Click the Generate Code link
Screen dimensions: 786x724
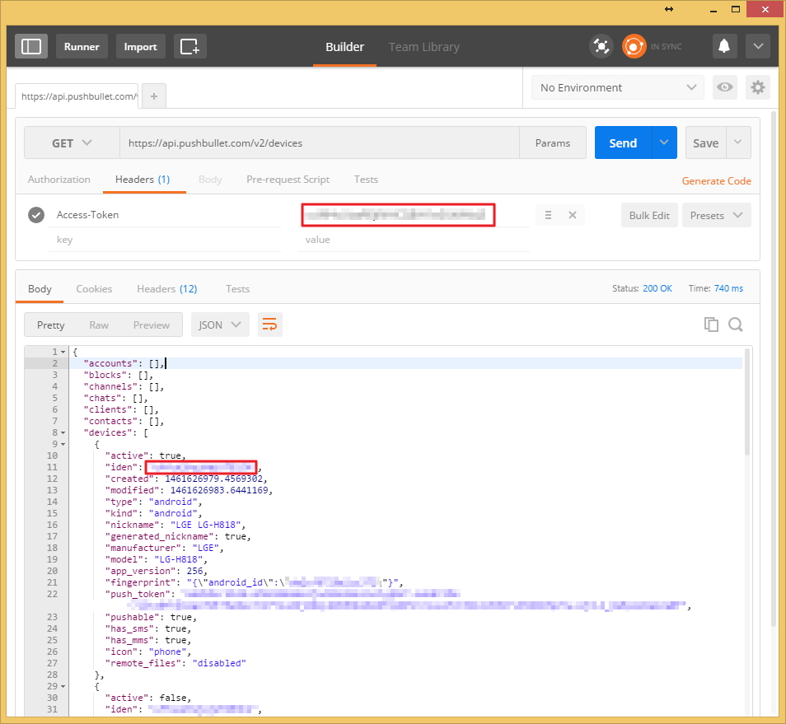(716, 181)
